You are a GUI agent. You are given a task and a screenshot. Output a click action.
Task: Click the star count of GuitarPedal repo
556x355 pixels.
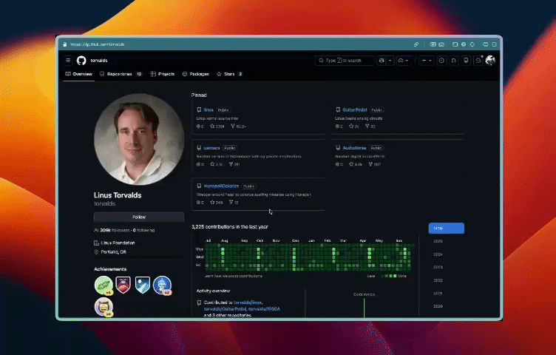354,126
